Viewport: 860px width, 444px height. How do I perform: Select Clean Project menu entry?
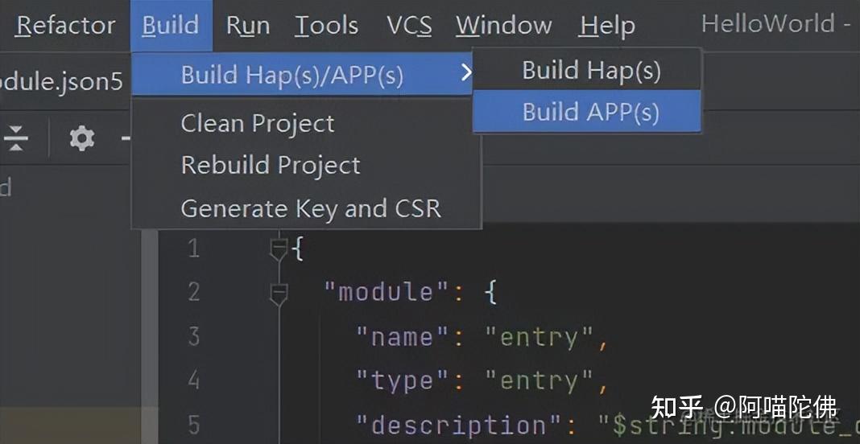coord(258,124)
